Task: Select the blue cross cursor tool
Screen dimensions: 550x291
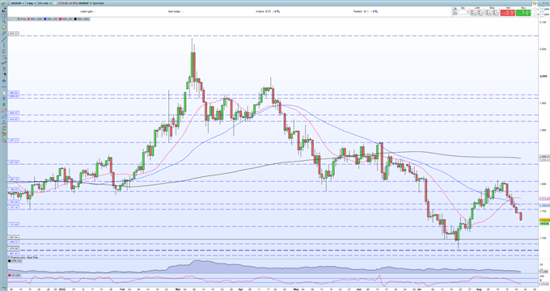Action: coord(4,81)
